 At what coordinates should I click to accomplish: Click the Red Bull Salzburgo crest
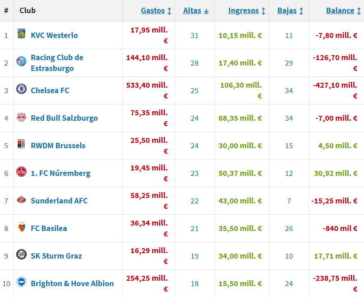pyautogui.click(x=21, y=117)
